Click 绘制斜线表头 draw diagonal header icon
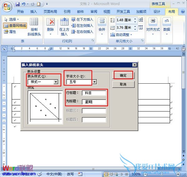 point(34,27)
